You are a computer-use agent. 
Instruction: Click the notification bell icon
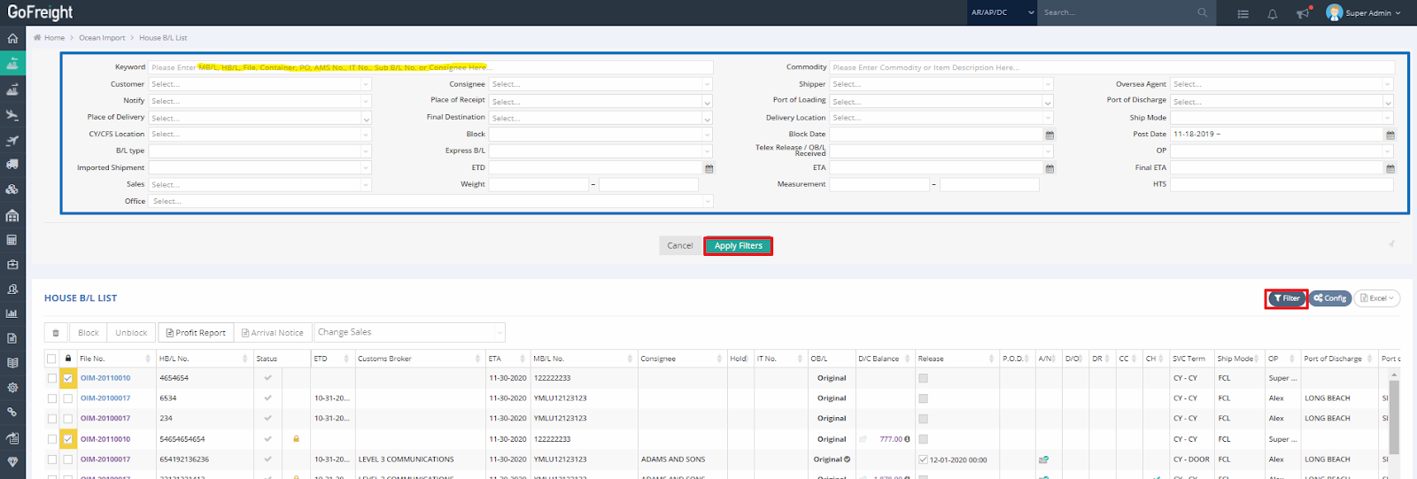1272,13
